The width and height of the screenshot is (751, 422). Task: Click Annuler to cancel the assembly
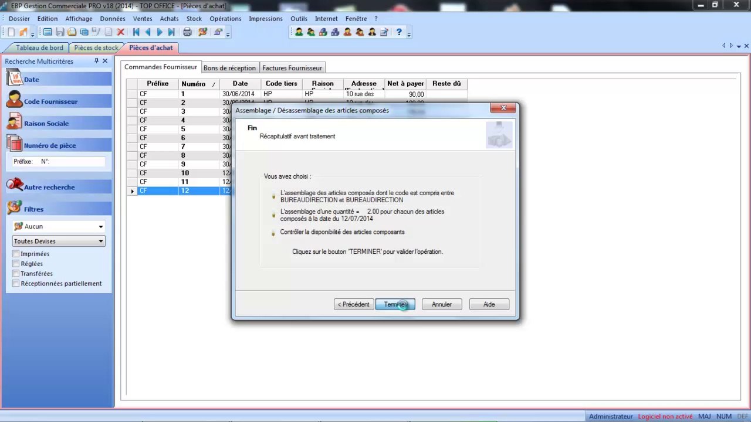pyautogui.click(x=442, y=304)
